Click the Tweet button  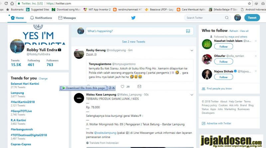point(252,18)
